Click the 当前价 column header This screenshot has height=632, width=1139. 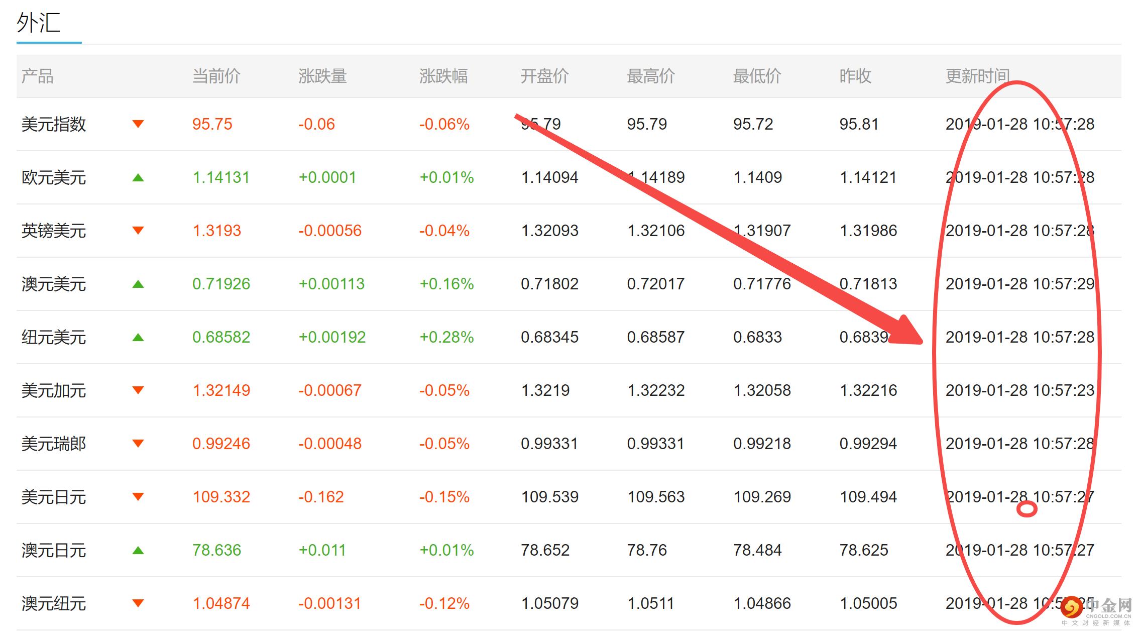coord(216,76)
